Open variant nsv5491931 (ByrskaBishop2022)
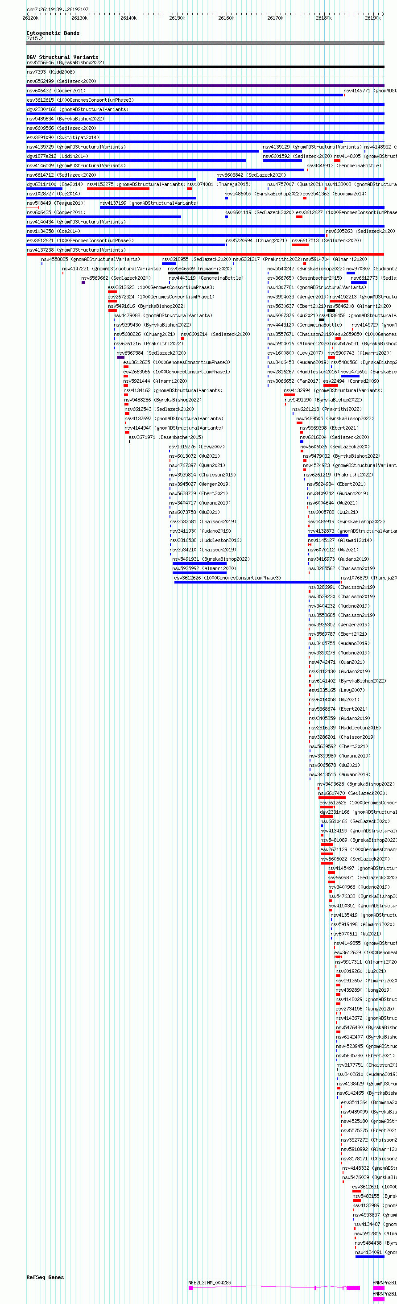This screenshot has width=397, height=1304. pos(211,559)
